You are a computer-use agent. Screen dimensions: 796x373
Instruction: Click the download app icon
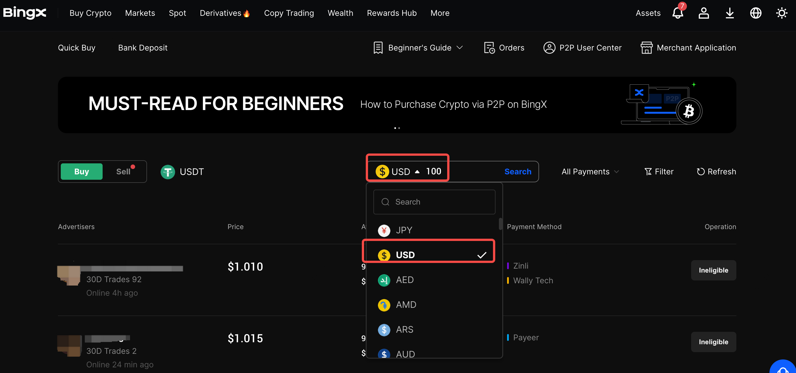click(730, 13)
